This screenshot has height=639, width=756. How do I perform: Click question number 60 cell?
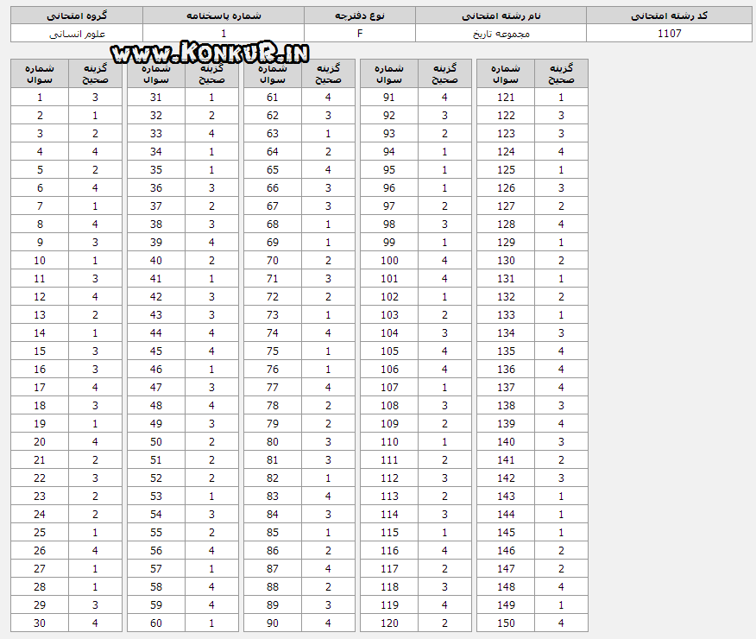point(155,623)
